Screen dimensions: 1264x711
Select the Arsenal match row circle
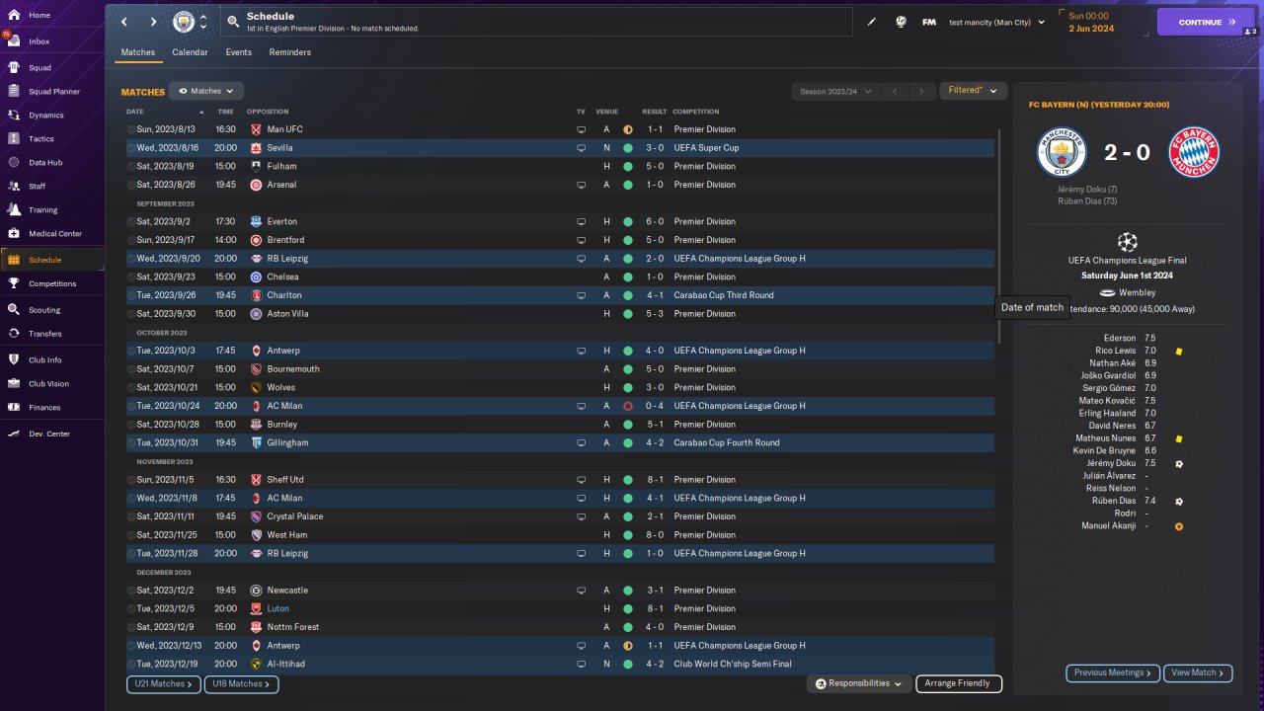coord(131,185)
